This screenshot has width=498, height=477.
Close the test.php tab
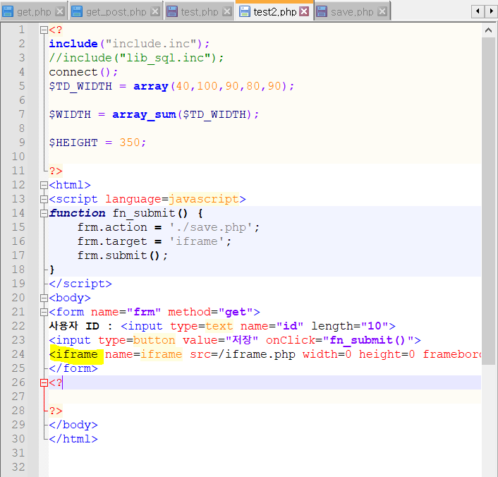(x=227, y=12)
